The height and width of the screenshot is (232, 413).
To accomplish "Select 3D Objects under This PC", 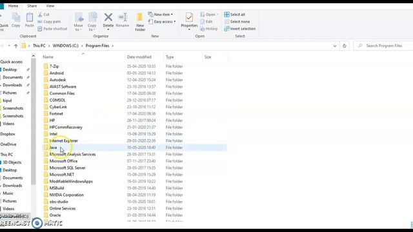I will pyautogui.click(x=12, y=162).
